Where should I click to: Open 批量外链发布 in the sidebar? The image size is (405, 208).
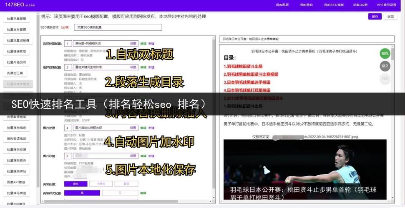[16, 62]
